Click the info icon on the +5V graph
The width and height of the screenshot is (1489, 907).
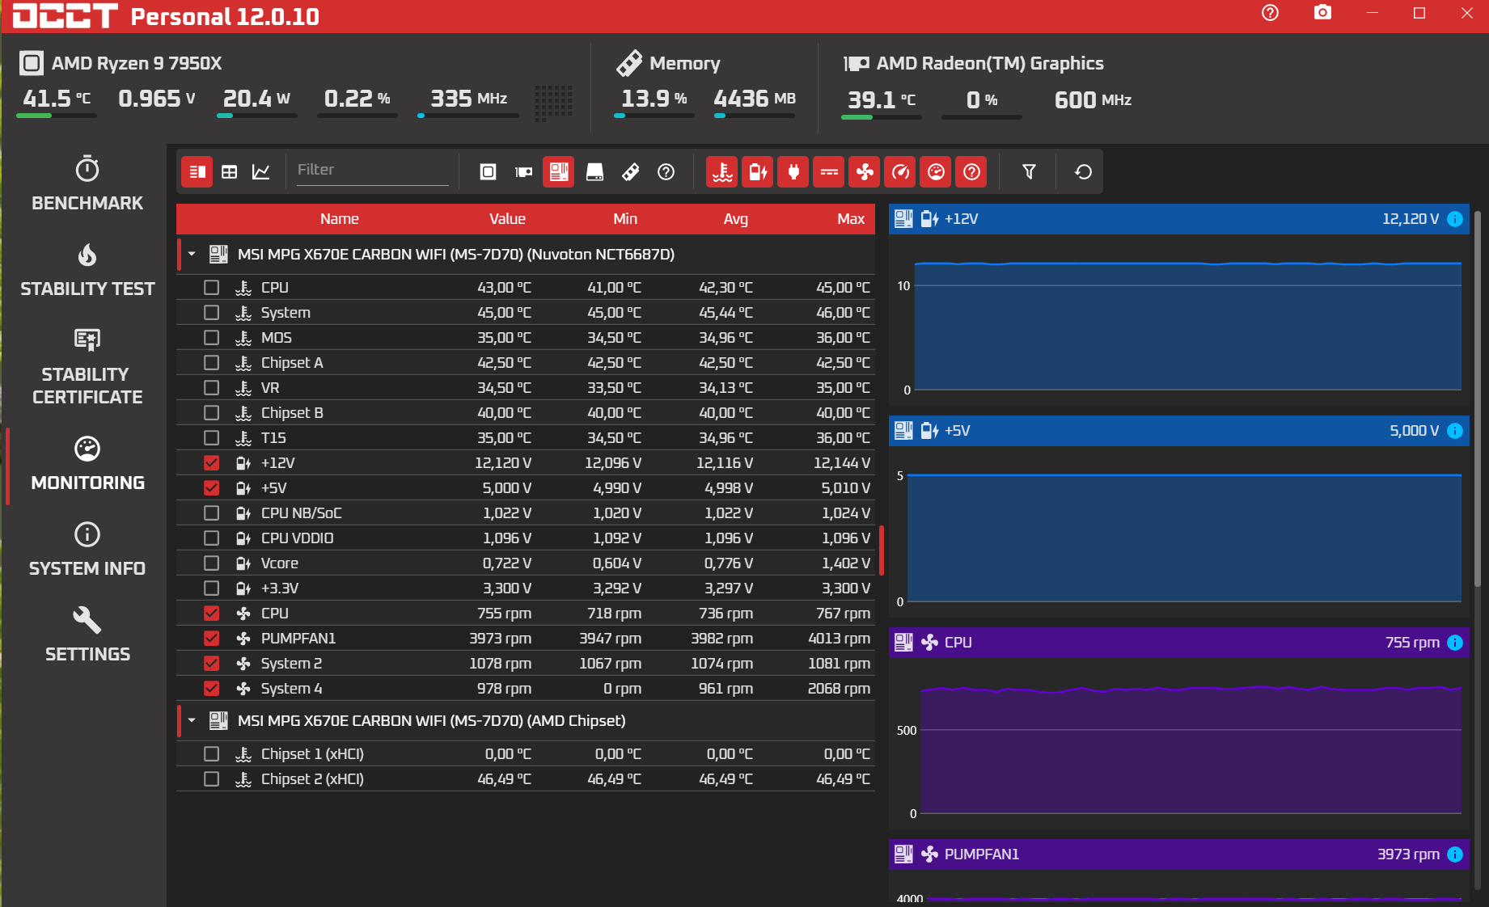1454,431
